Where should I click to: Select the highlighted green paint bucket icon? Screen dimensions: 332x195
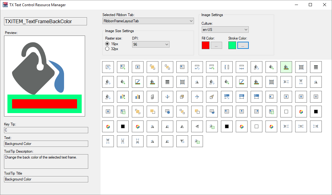[x=286, y=67]
